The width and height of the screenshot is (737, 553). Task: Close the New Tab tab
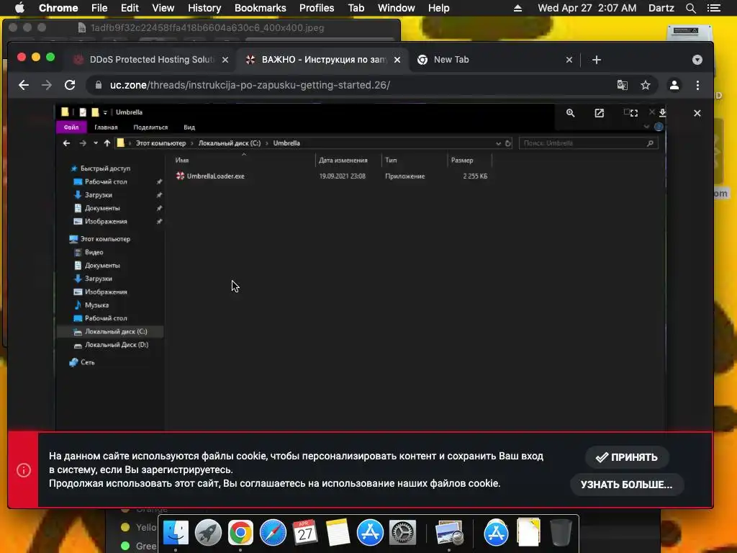(569, 60)
